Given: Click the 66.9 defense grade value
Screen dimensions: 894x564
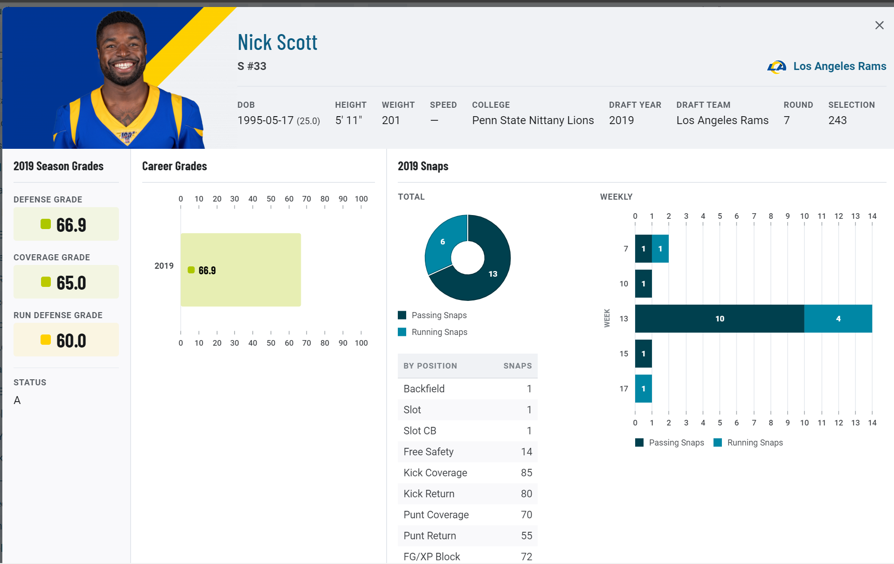Looking at the screenshot, I should click(x=71, y=225).
